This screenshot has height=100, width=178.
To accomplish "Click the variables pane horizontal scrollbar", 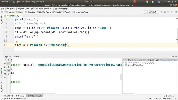I will (x=128, y=94).
